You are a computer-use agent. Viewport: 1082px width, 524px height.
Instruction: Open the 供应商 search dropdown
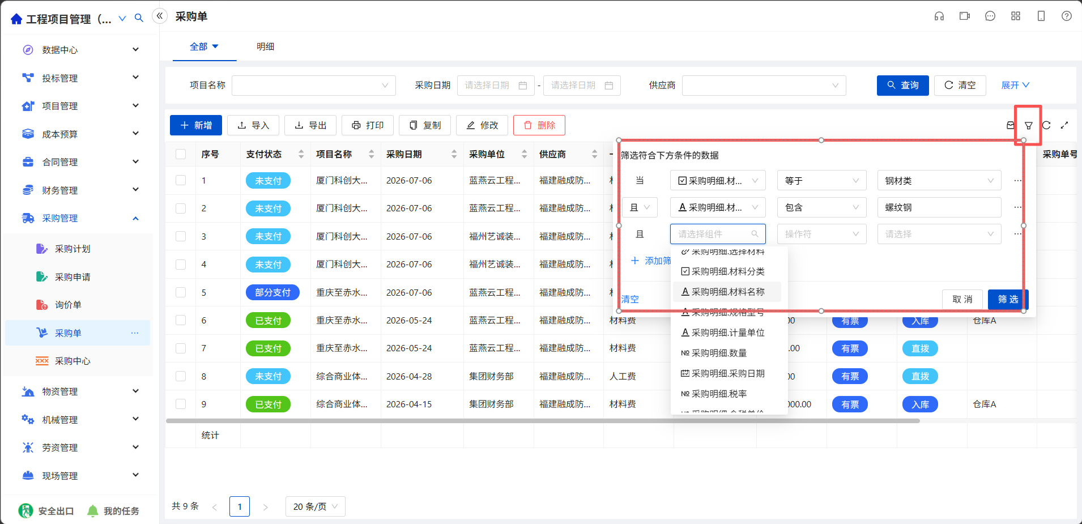[764, 86]
